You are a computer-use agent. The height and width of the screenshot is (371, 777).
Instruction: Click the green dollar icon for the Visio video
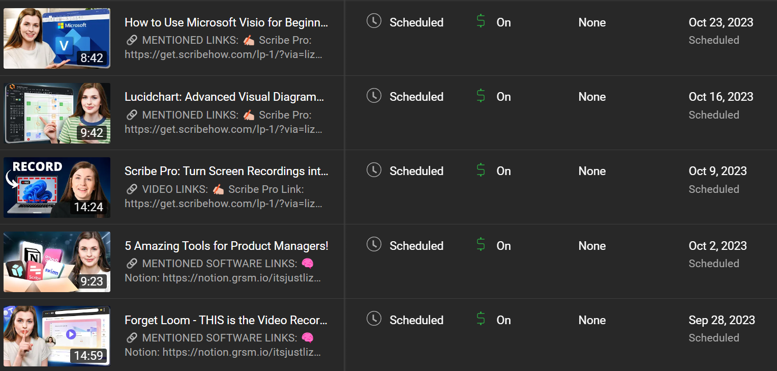pyautogui.click(x=481, y=21)
